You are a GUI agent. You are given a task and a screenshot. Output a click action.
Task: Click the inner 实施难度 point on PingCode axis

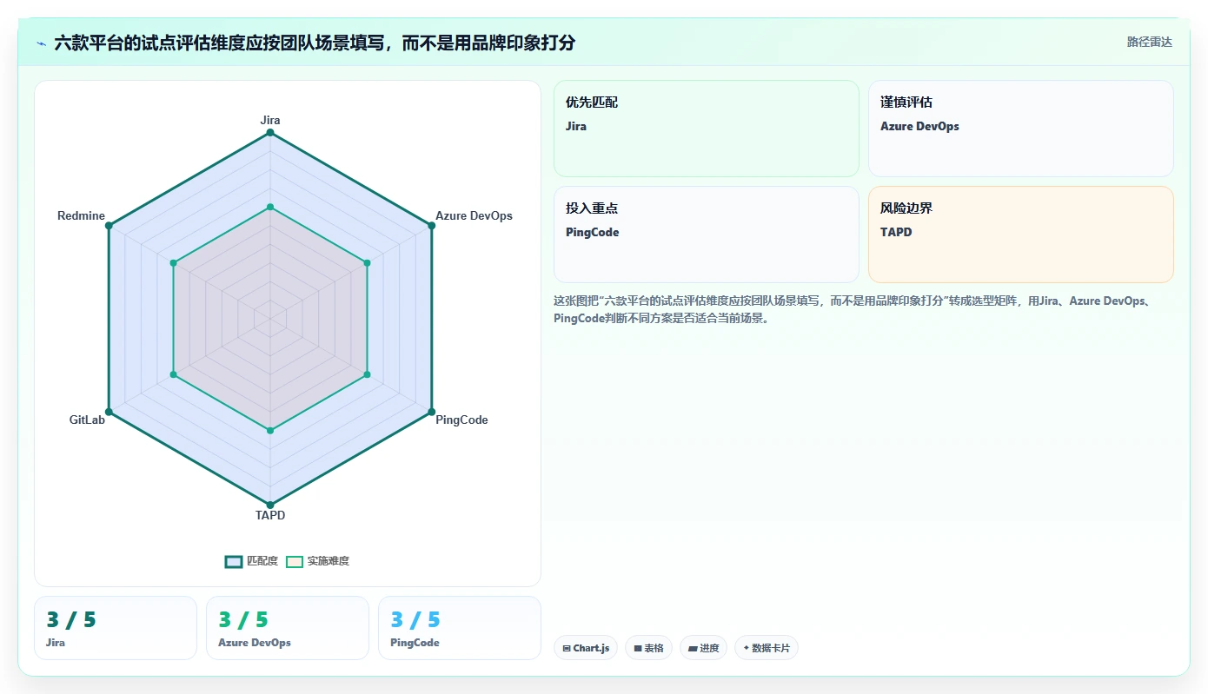(367, 374)
